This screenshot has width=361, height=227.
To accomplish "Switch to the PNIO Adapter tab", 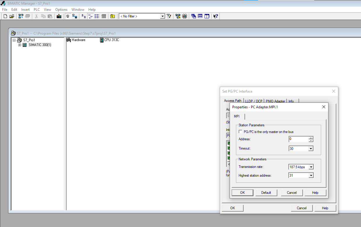I will tap(275, 101).
